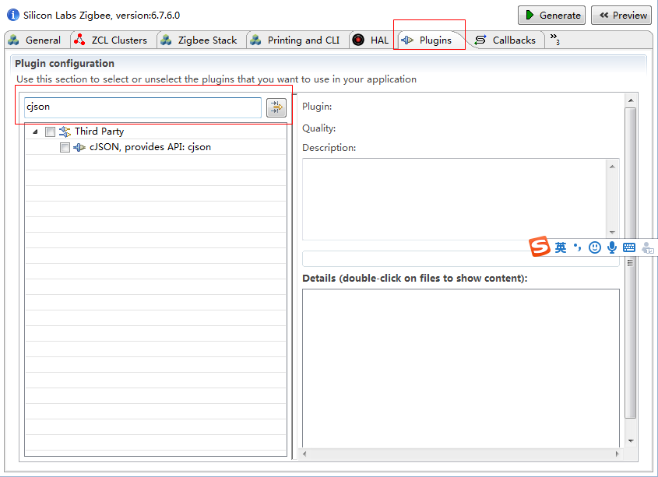Screen dimensions: 658x477
Task: Select cJSON, provides API: cjson row
Action: pyautogui.click(x=156, y=147)
